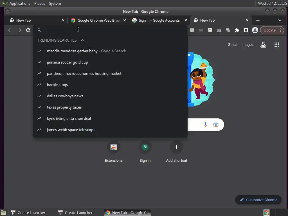Start voice search with microphone icon
Viewport: 288px width, 216px height.
pyautogui.click(x=205, y=125)
